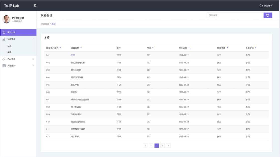Click the 总览 card heading
280x157 pixels.
coord(47,37)
